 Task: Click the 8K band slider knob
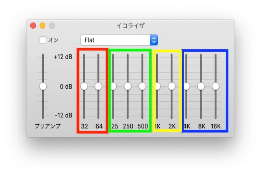pyautogui.click(x=201, y=86)
